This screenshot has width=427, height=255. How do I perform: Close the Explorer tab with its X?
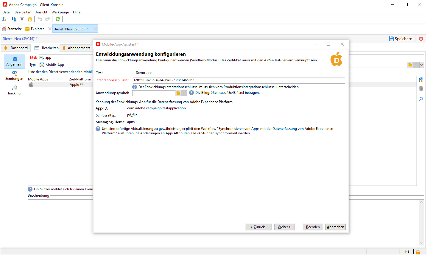(50, 29)
